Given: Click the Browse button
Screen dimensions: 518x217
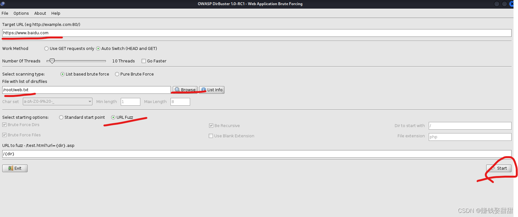Looking at the screenshot, I should coord(185,90).
